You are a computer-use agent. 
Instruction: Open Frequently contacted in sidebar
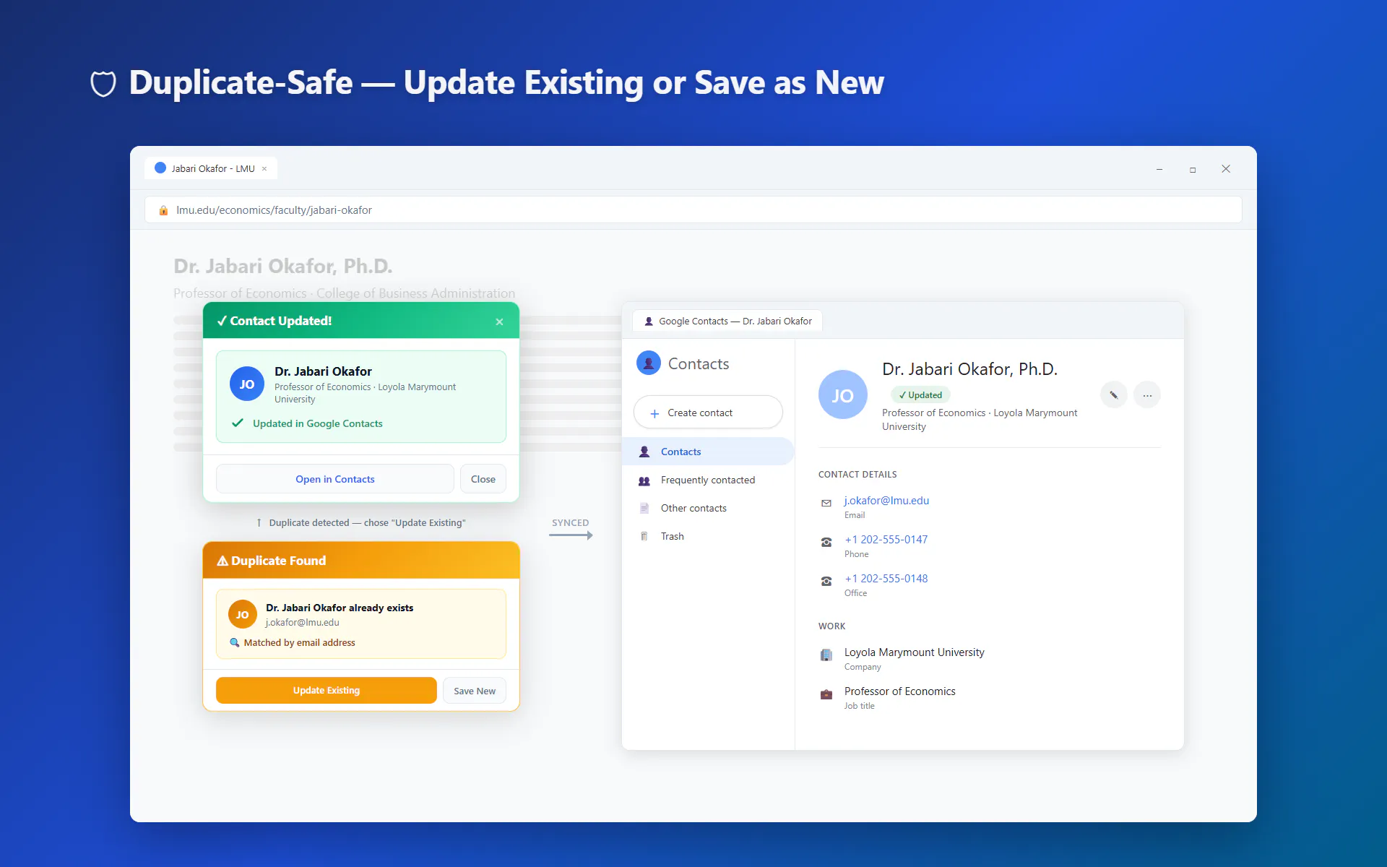click(x=708, y=480)
